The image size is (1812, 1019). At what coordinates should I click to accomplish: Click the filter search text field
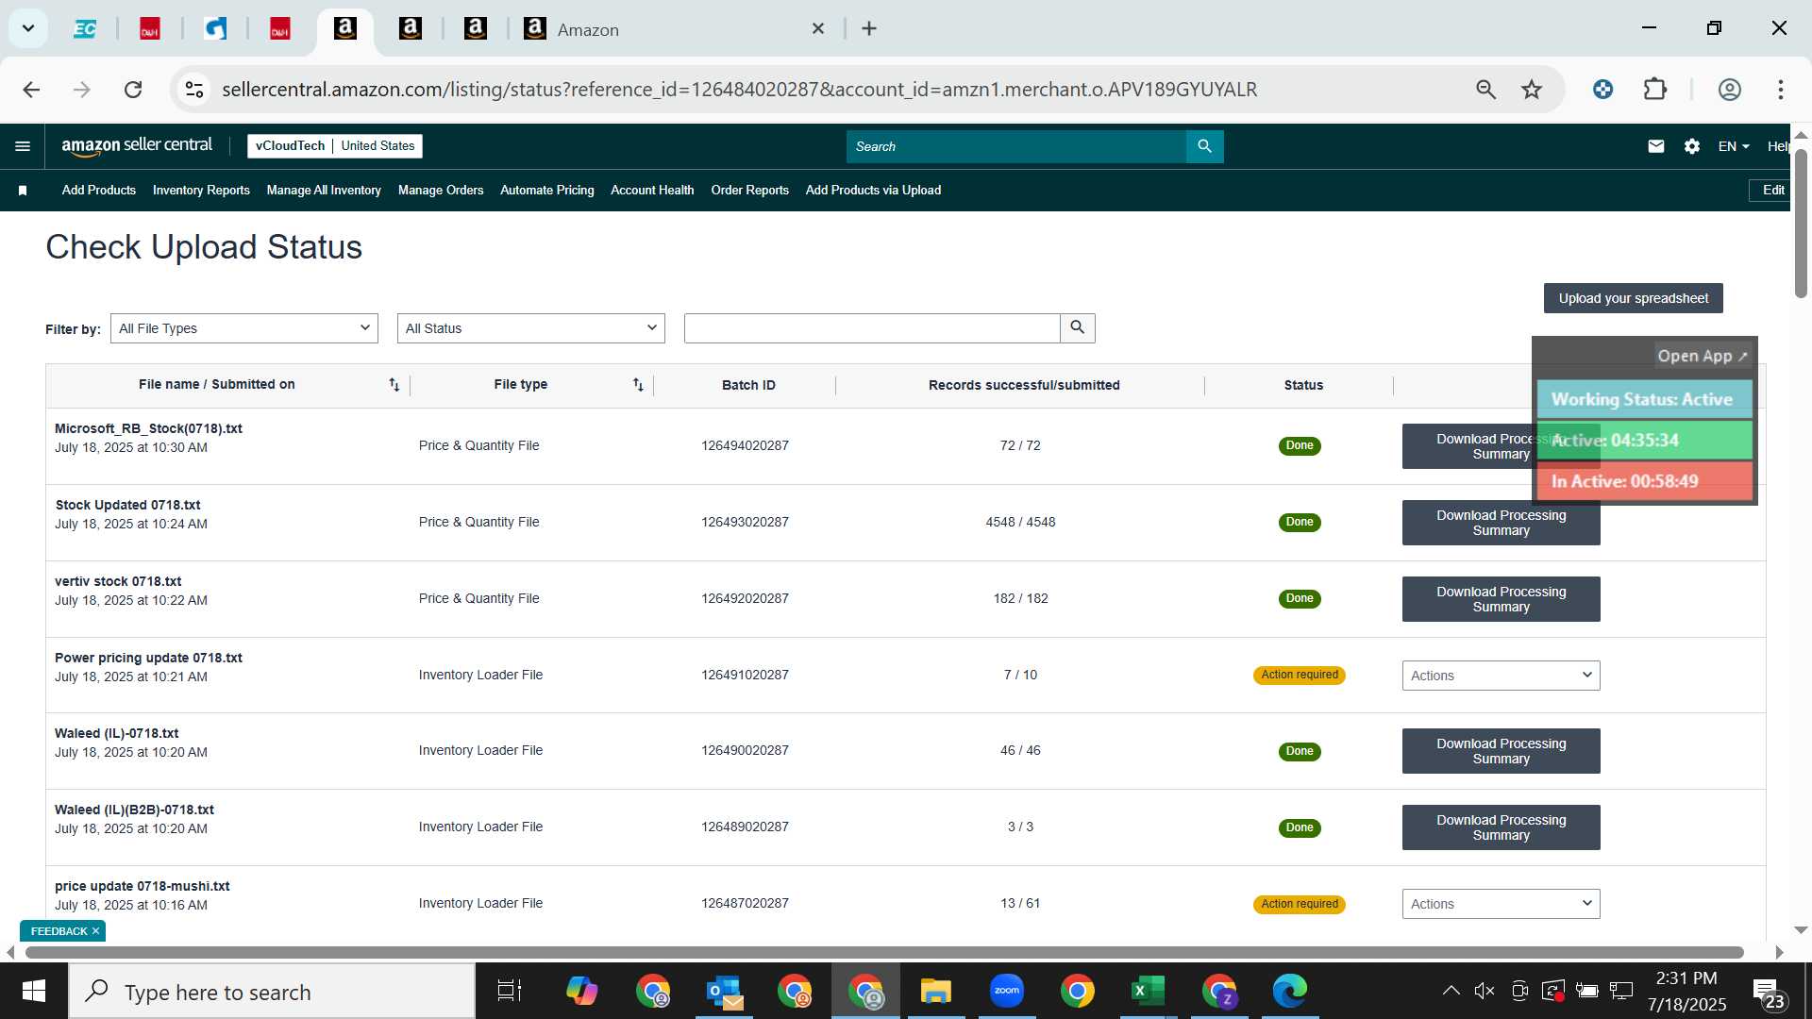[872, 328]
